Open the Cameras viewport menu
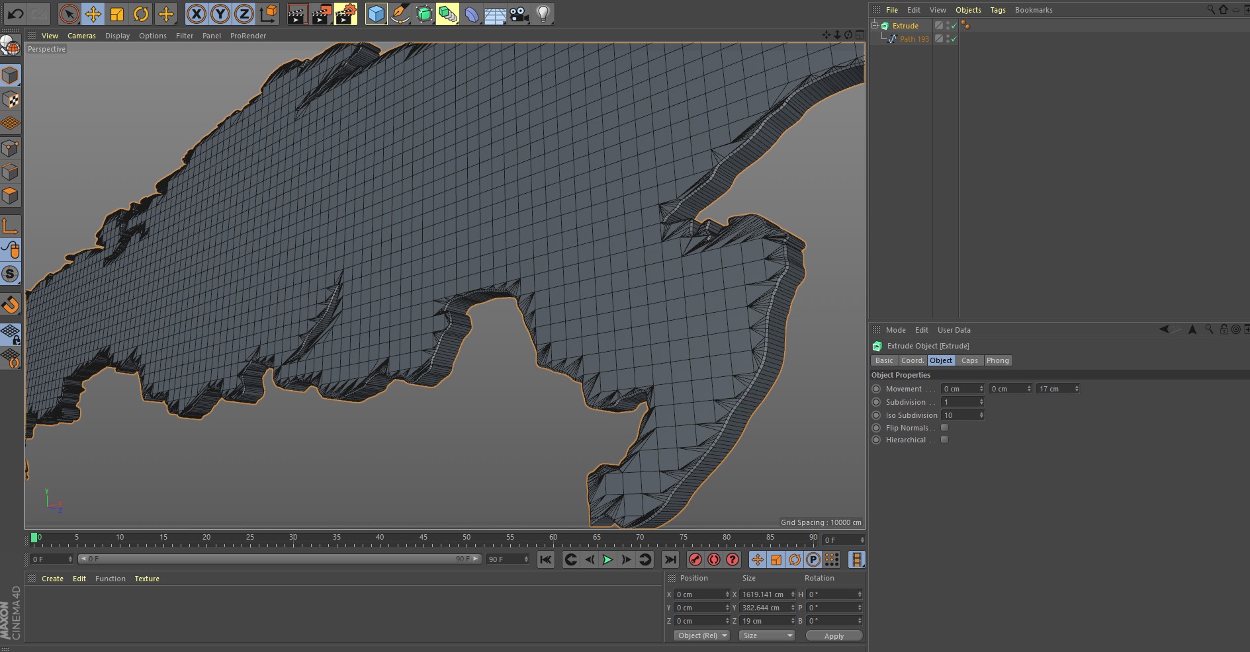 (81, 36)
